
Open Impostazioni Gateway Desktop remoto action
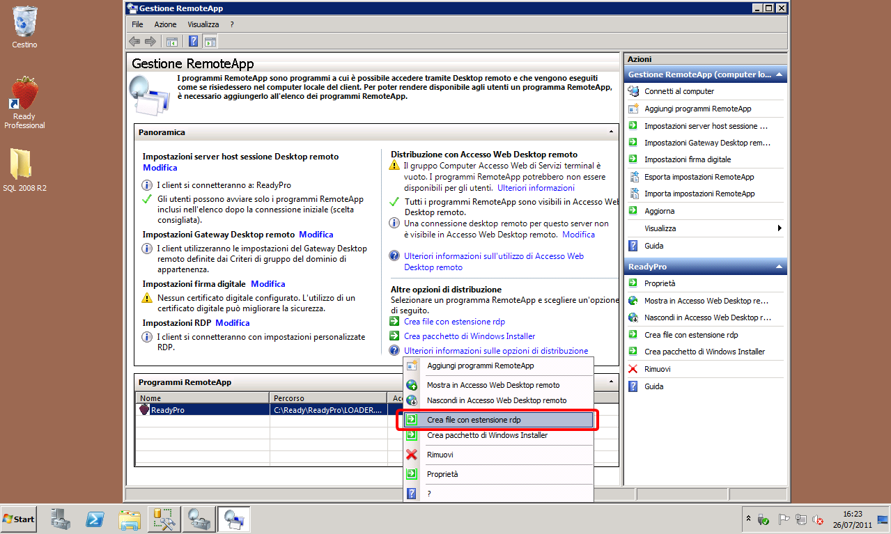click(708, 143)
